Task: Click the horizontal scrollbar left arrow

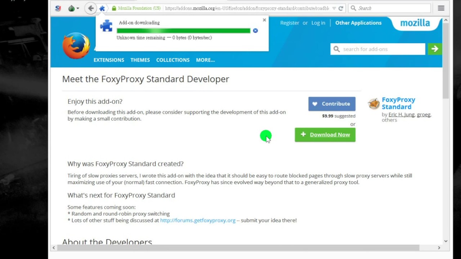Action: (x=54, y=247)
